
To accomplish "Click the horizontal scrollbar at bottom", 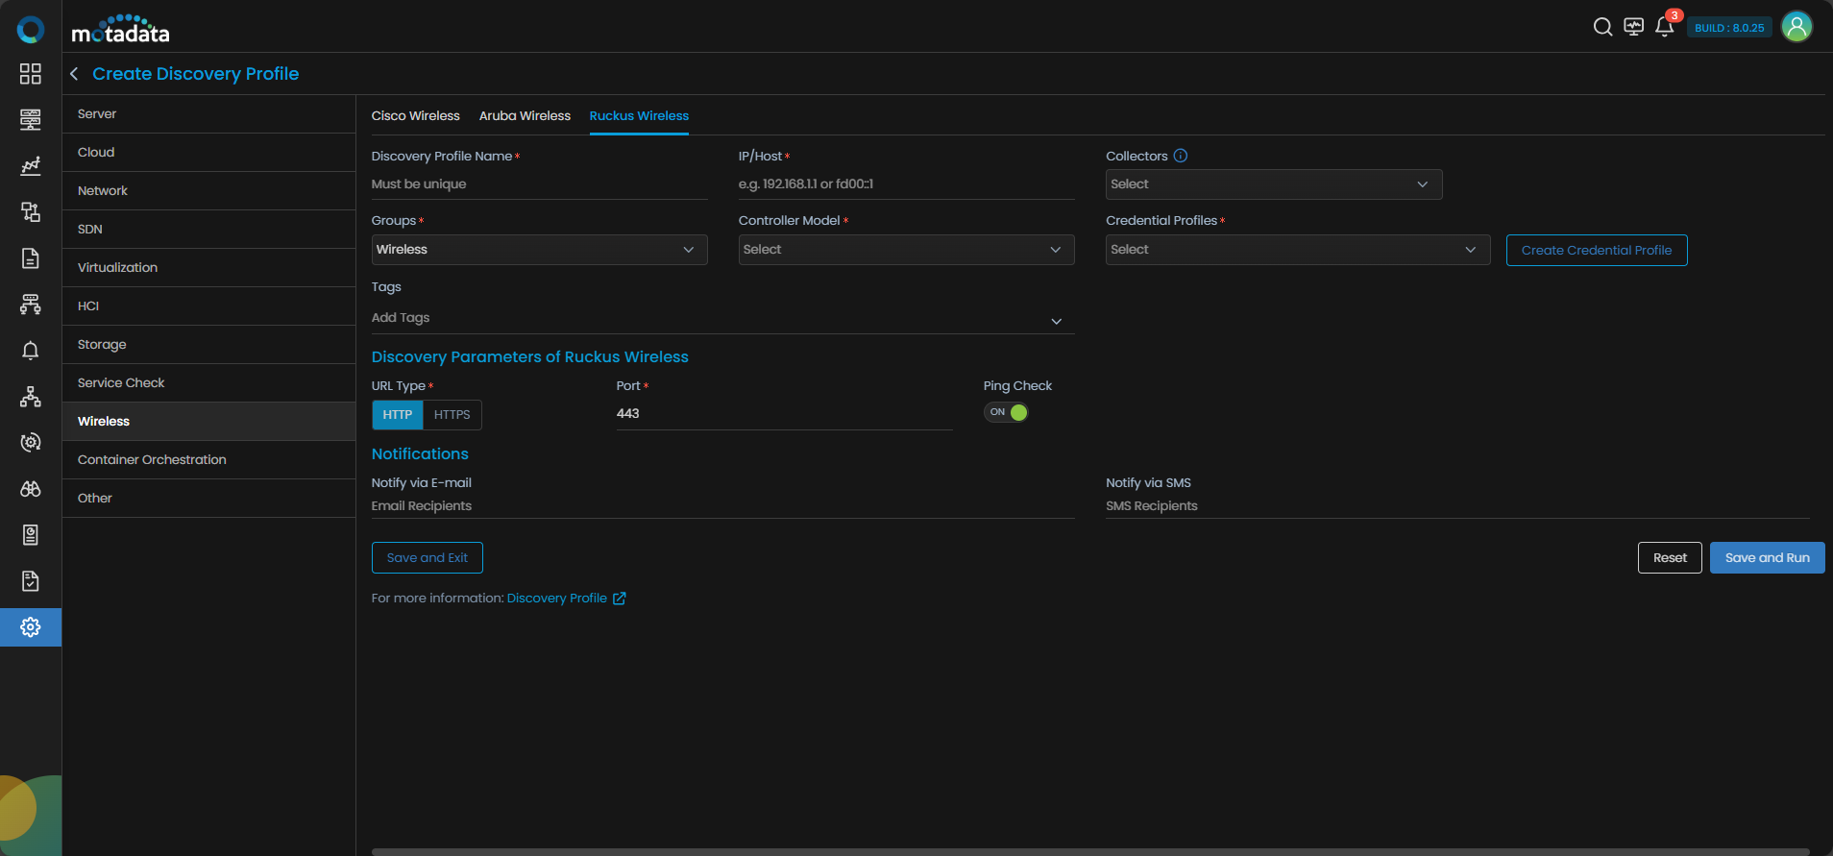I will click(1089, 851).
